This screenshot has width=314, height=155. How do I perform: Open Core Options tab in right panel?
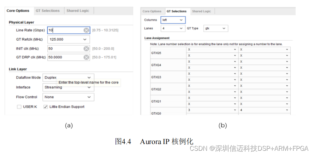tap(152, 11)
